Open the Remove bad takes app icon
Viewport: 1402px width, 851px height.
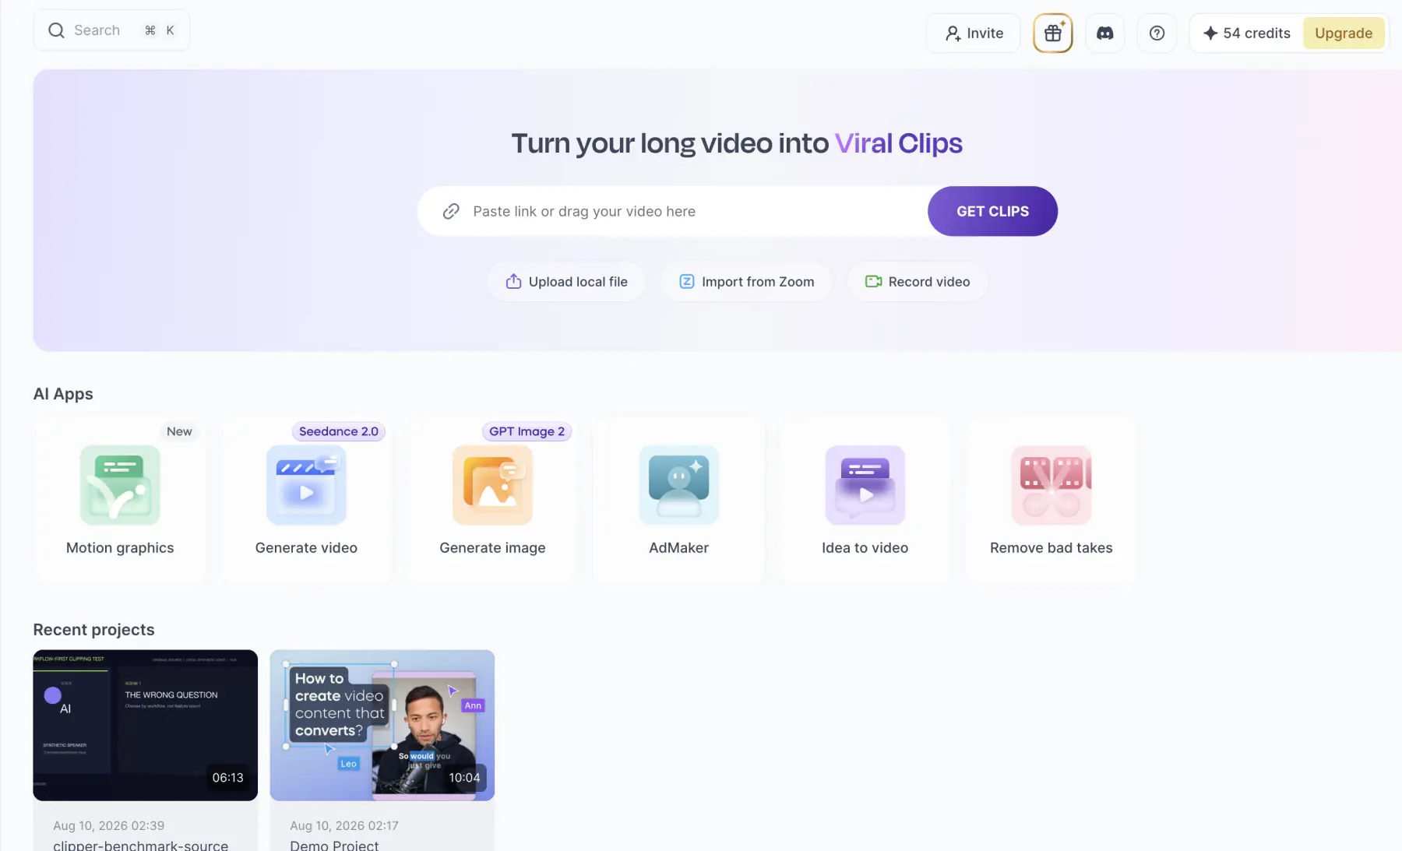pos(1051,484)
